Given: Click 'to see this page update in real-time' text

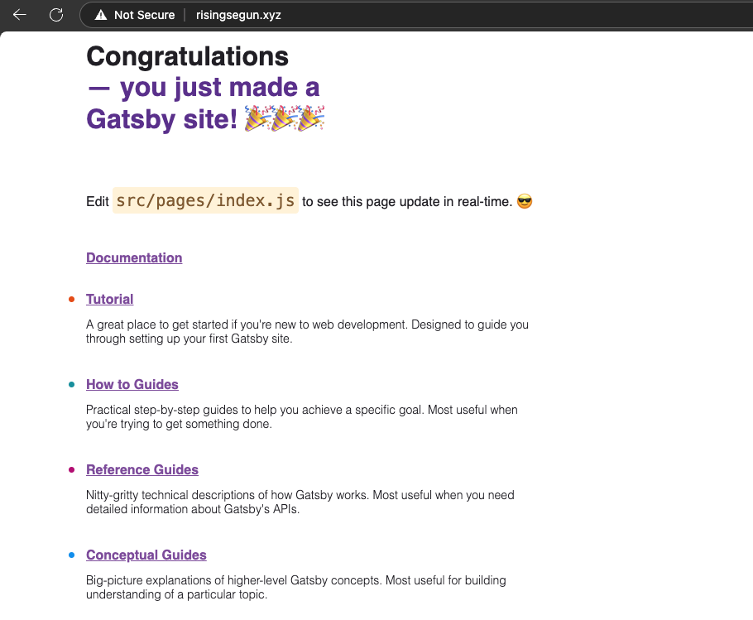Looking at the screenshot, I should pos(407,202).
